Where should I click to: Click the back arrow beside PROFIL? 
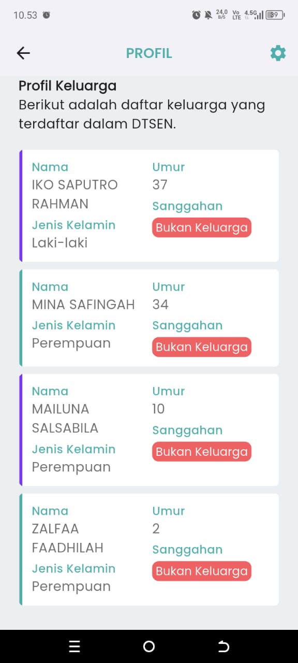tap(23, 53)
